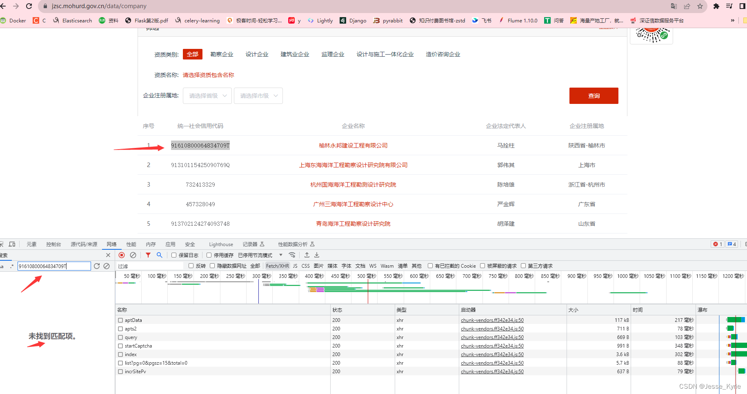Switch to the Sources tab (源代码/来源)

84,244
